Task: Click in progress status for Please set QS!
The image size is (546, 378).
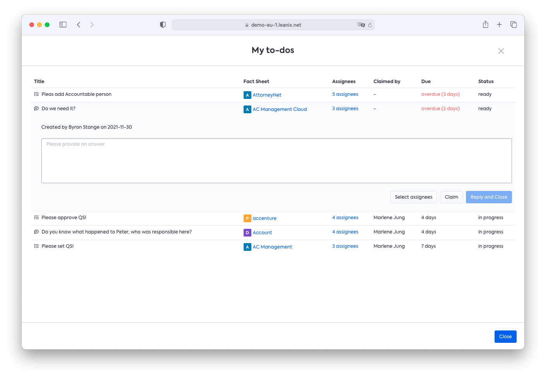Action: pos(491,246)
